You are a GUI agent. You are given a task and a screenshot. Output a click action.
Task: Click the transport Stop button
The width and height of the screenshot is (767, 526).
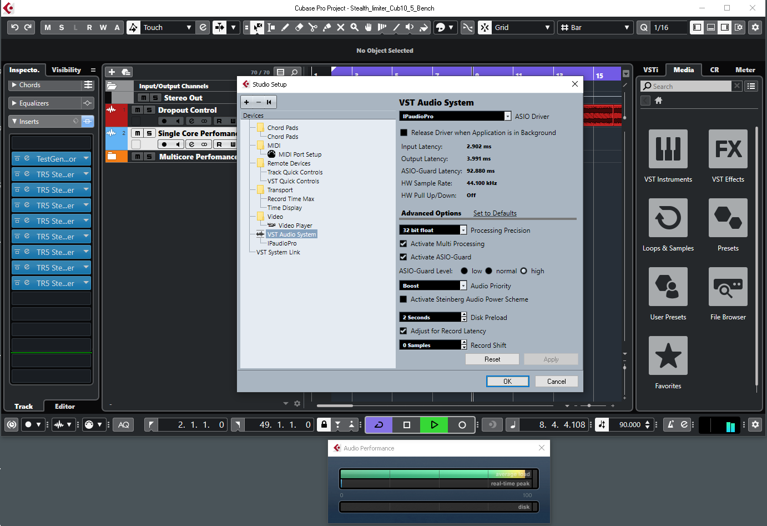[x=407, y=425]
